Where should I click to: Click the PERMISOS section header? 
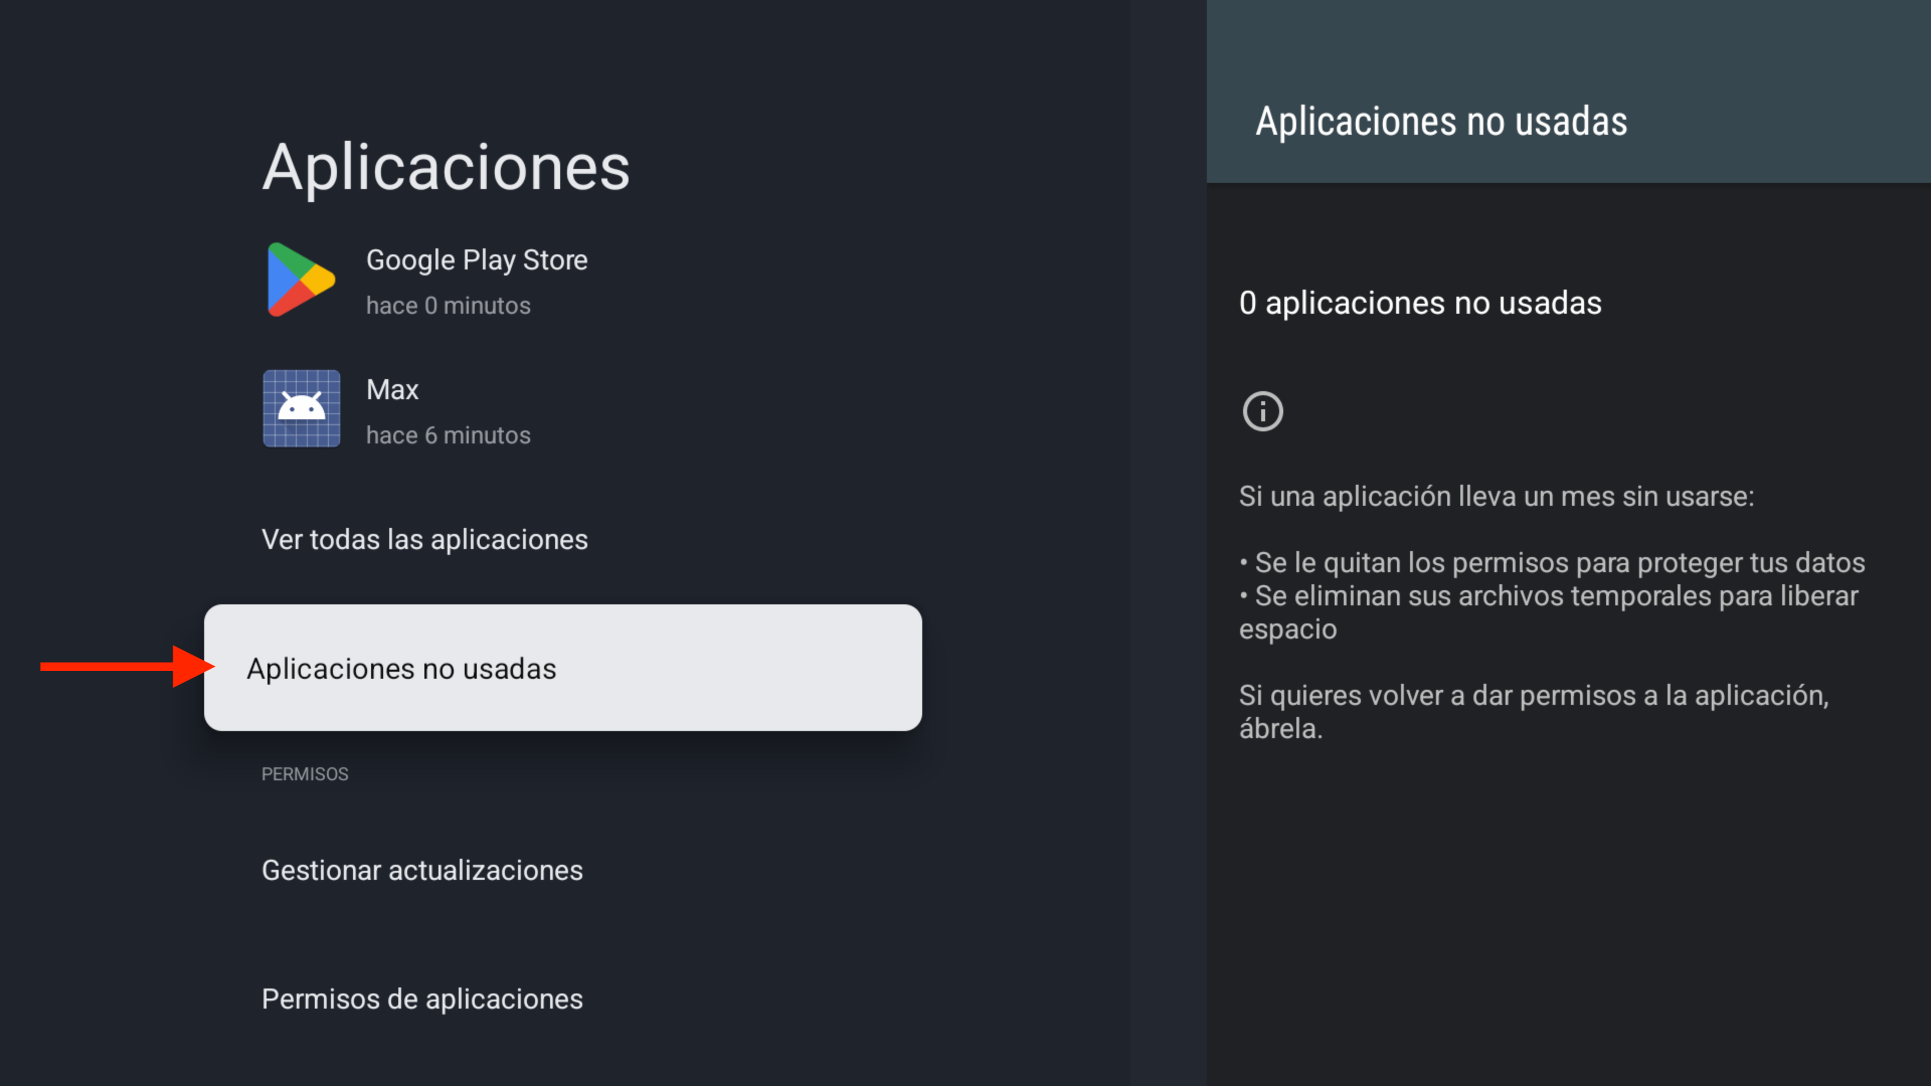[304, 774]
